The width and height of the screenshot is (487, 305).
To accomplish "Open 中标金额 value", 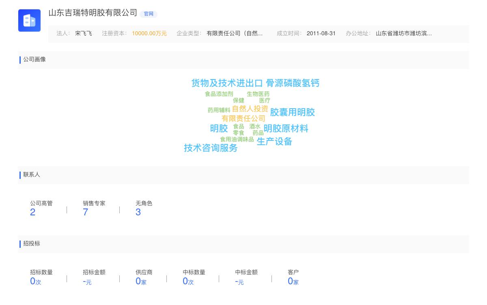I will (239, 281).
